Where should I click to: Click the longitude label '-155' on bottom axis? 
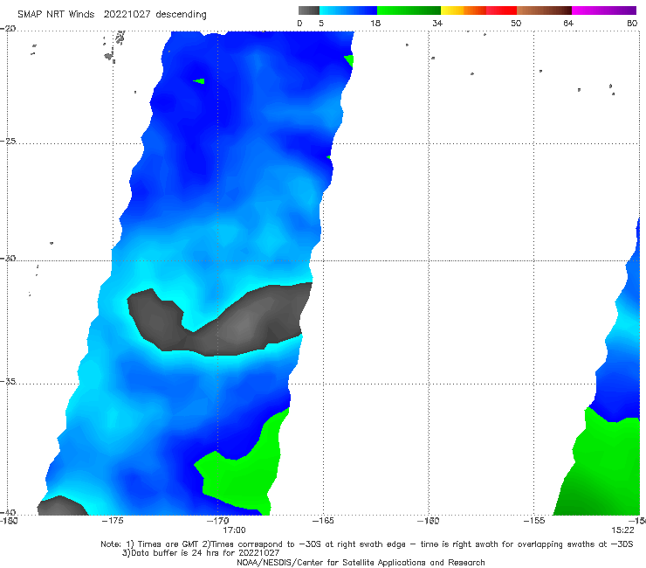[x=534, y=521]
